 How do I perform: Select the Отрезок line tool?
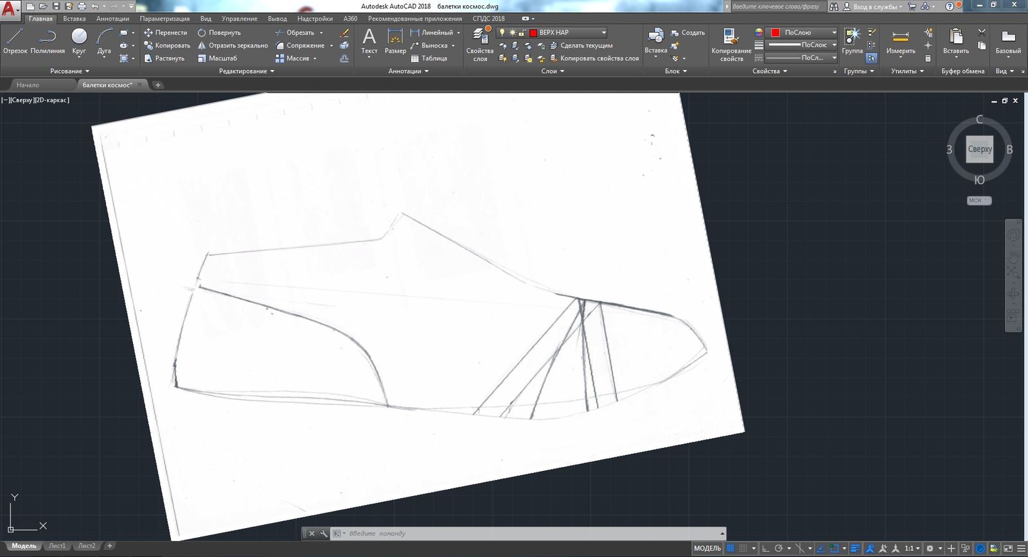tap(15, 41)
